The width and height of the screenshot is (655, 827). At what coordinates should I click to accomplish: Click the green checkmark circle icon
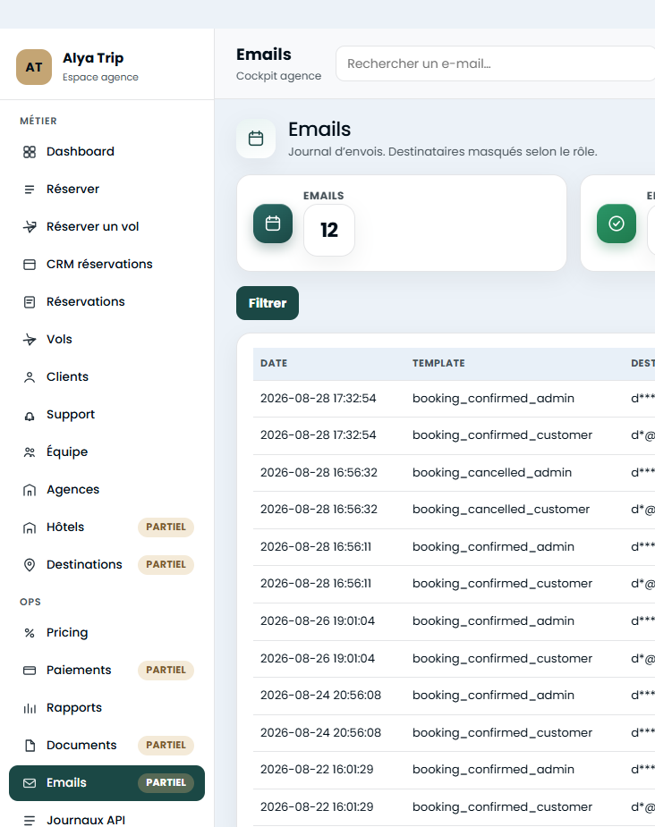(x=617, y=224)
